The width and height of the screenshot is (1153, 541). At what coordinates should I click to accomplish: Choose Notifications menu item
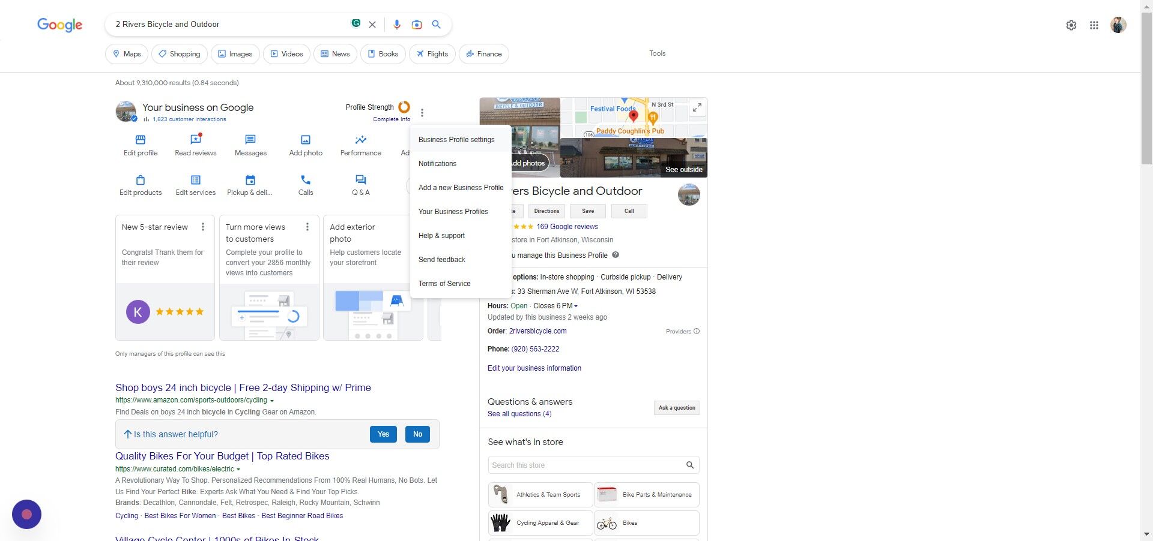[x=461, y=164]
